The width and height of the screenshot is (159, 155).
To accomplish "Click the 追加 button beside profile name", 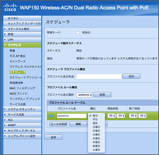I will click(131, 76).
